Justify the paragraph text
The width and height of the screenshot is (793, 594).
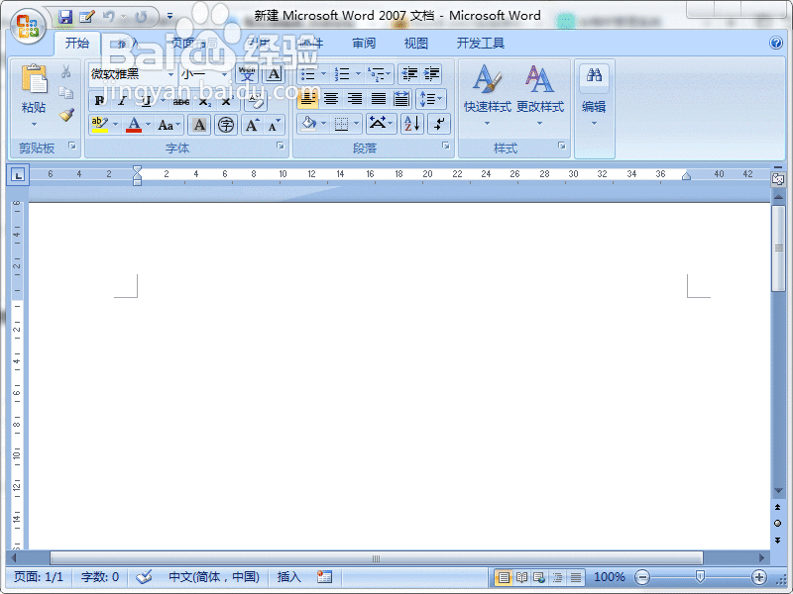(378, 98)
